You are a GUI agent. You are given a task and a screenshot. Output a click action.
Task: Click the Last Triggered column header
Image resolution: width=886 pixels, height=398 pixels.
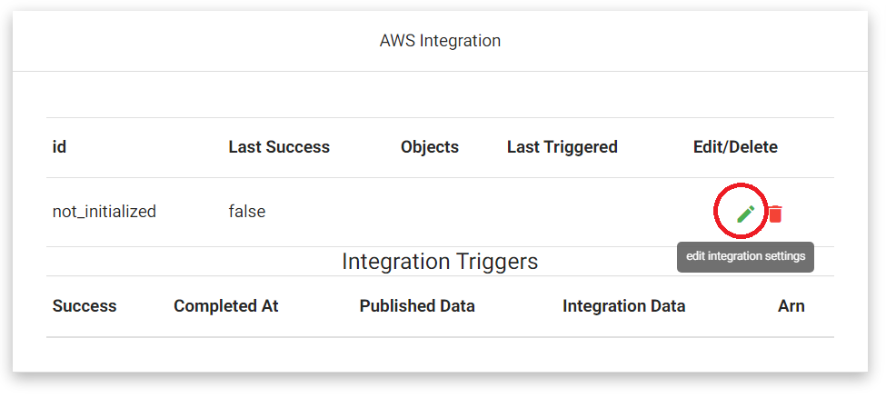(562, 147)
